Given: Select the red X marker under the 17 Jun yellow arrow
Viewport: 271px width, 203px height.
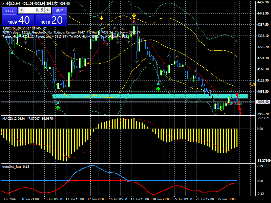Looking at the screenshot, I should [134, 21].
